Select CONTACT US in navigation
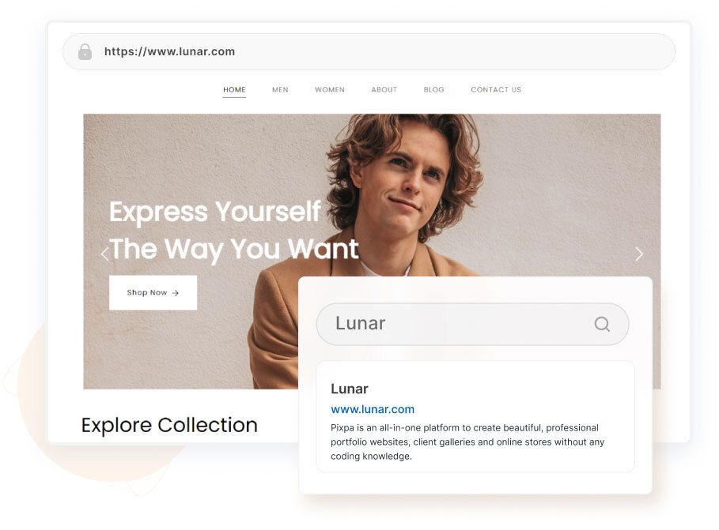 pos(496,90)
